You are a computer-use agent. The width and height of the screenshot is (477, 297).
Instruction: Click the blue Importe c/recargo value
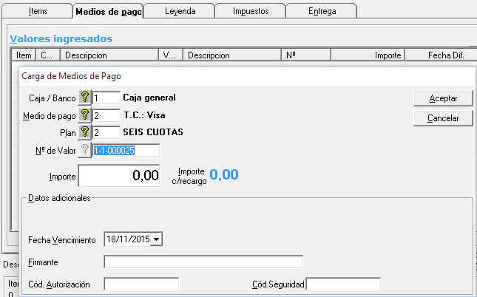coord(224,174)
